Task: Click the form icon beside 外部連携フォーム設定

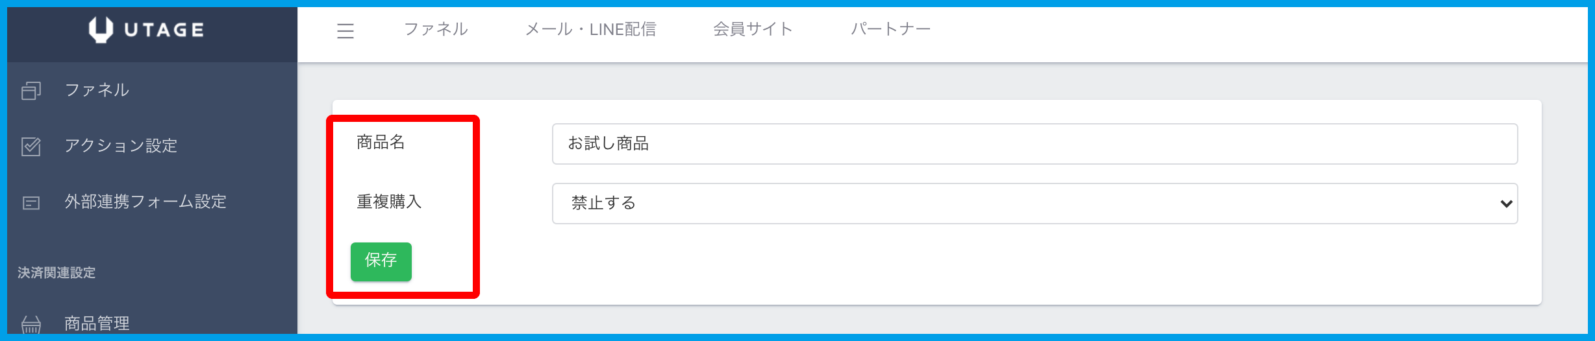Action: click(31, 203)
